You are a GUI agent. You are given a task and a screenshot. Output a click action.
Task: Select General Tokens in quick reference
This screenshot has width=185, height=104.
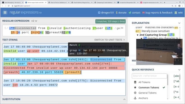147,93
